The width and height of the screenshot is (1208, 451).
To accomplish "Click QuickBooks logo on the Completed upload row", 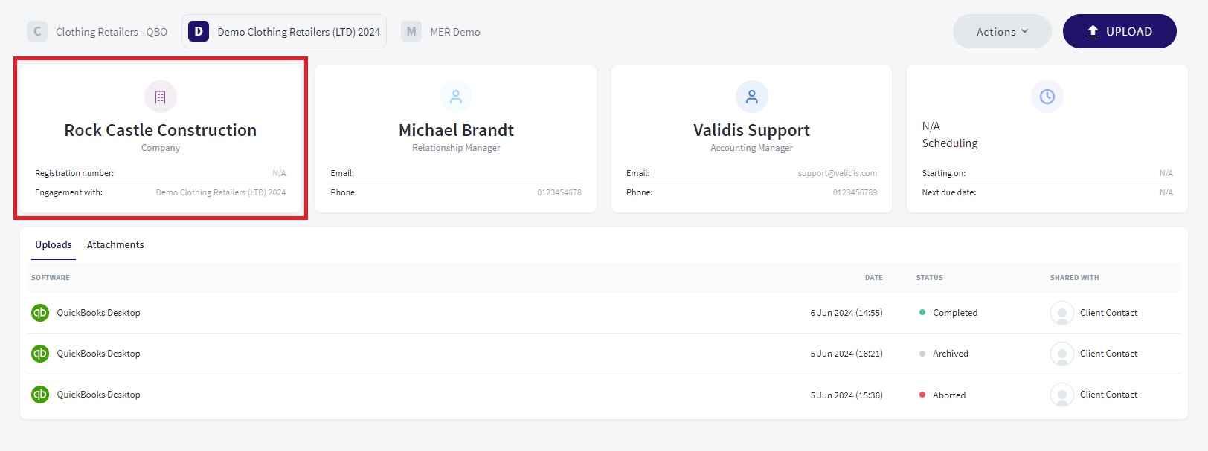I will [40, 313].
